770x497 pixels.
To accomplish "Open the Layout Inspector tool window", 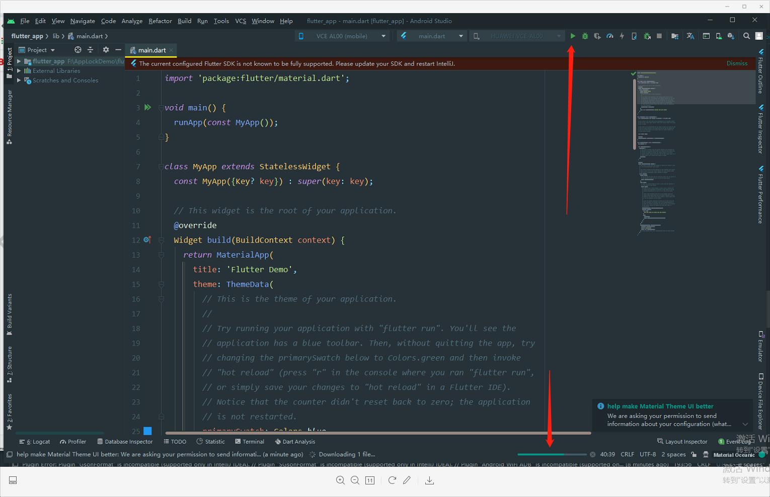I will [x=682, y=442].
